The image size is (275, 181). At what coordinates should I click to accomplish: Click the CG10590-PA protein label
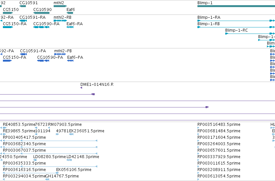[x=50, y=57]
